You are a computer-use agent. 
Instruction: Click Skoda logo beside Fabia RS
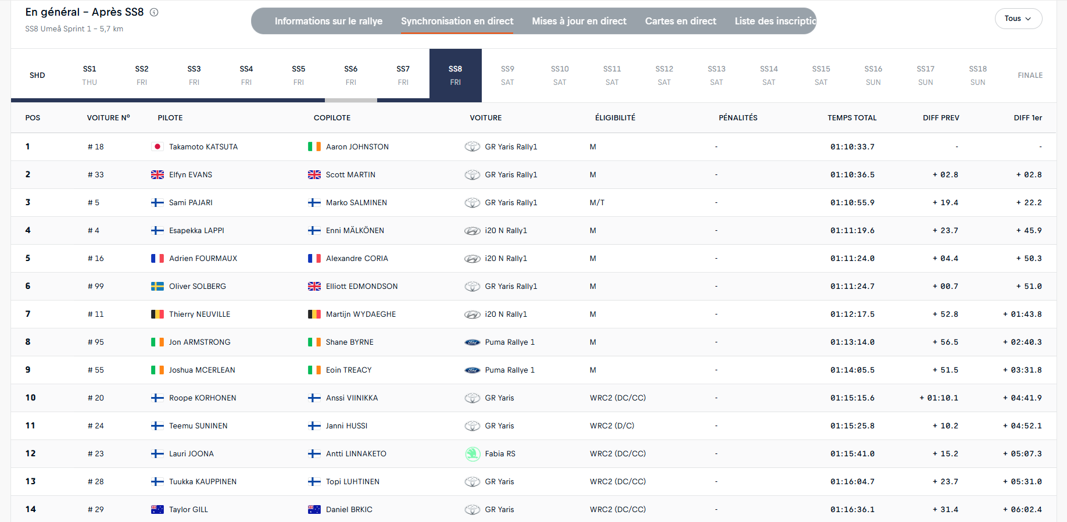pyautogui.click(x=472, y=453)
